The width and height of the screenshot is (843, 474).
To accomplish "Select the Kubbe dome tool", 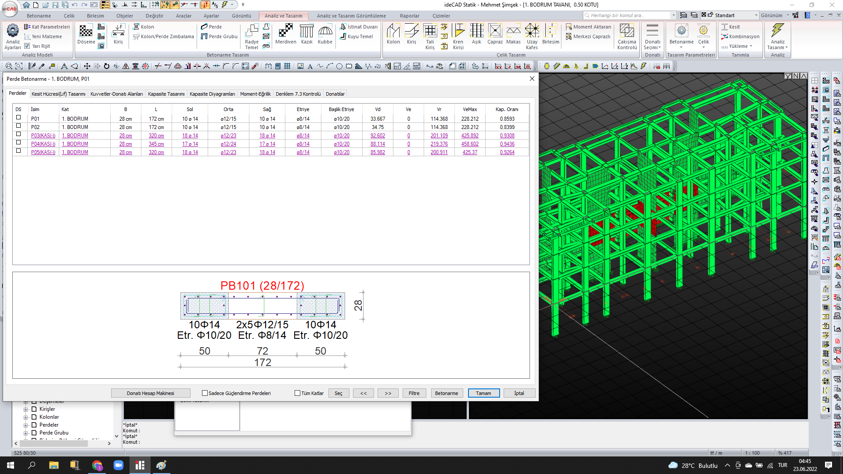I will [x=325, y=35].
